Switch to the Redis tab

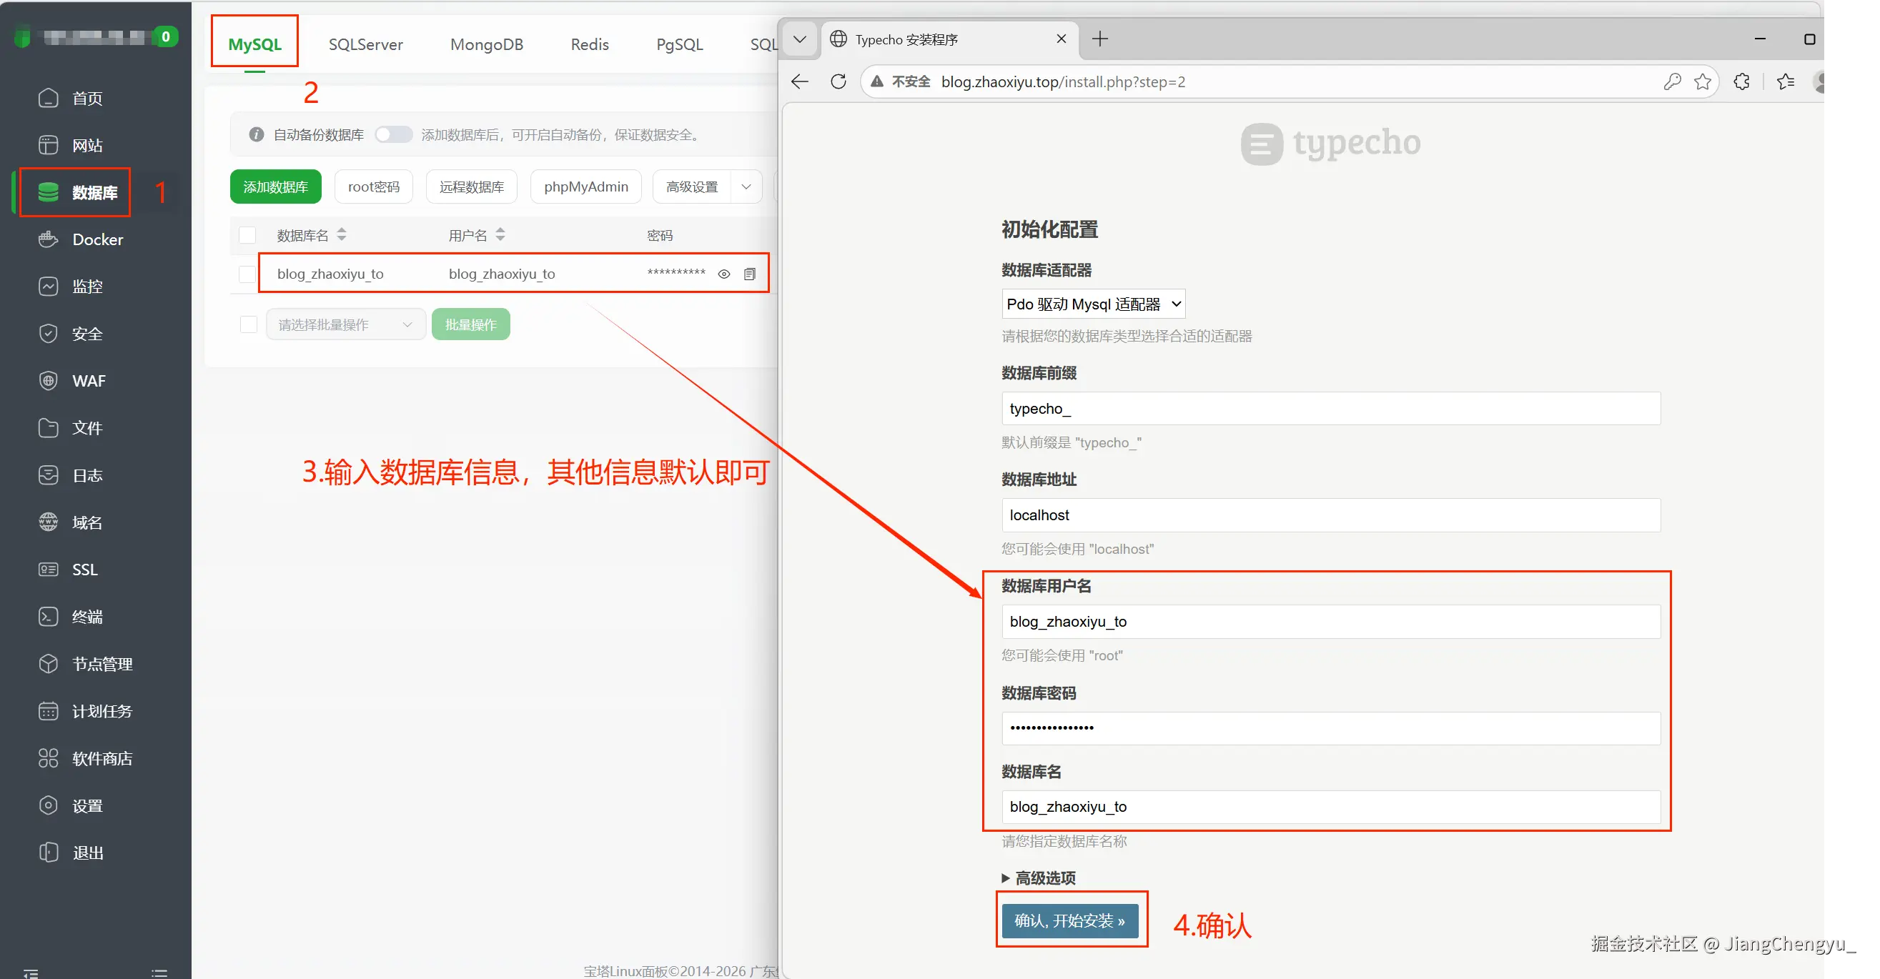click(589, 44)
